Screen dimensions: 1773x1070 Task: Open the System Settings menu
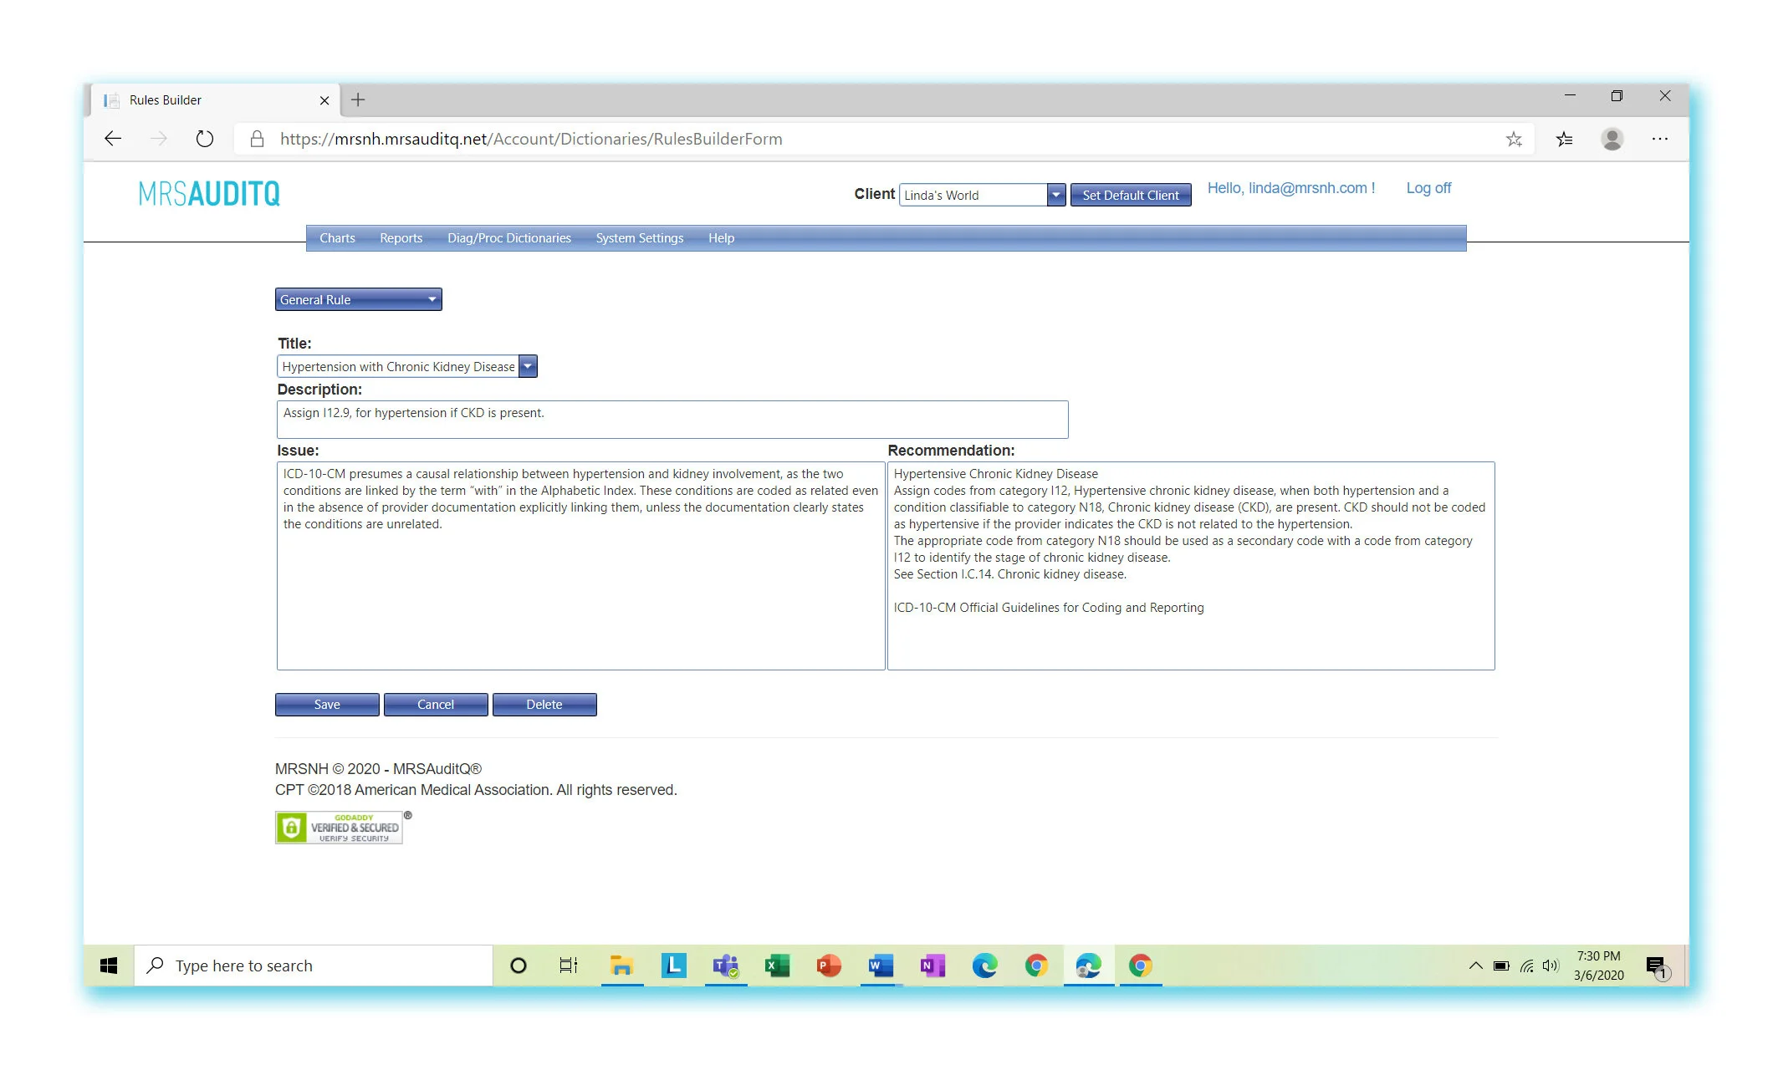639,238
